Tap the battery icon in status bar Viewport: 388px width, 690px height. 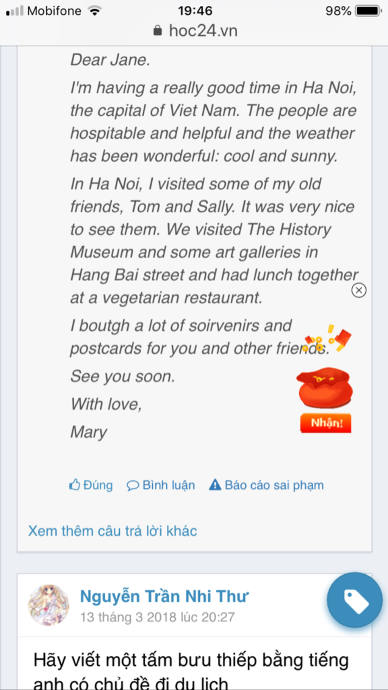click(x=368, y=11)
